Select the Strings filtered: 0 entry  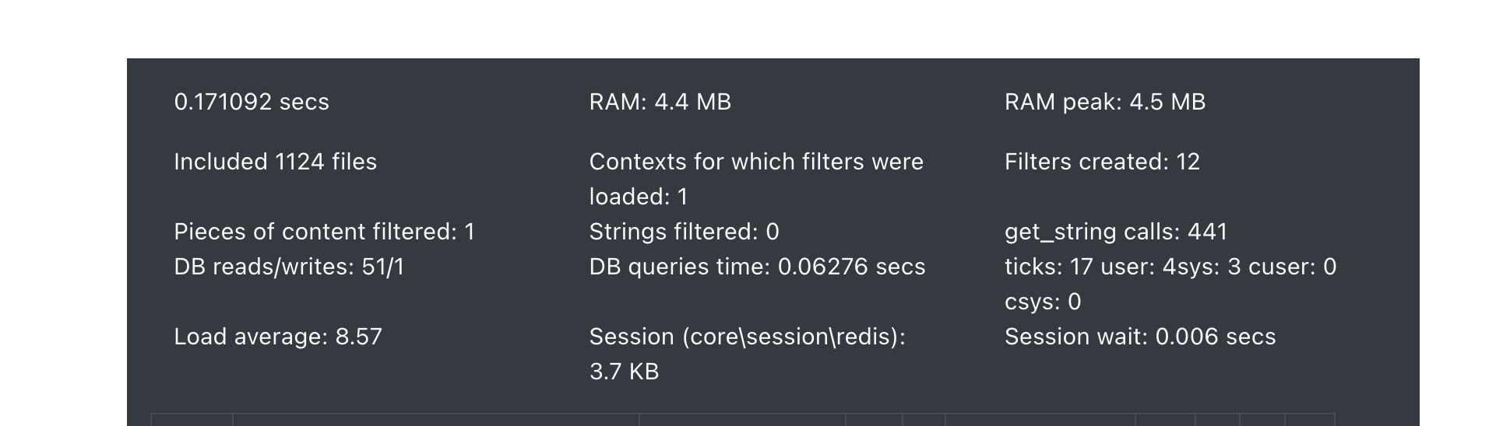point(685,232)
